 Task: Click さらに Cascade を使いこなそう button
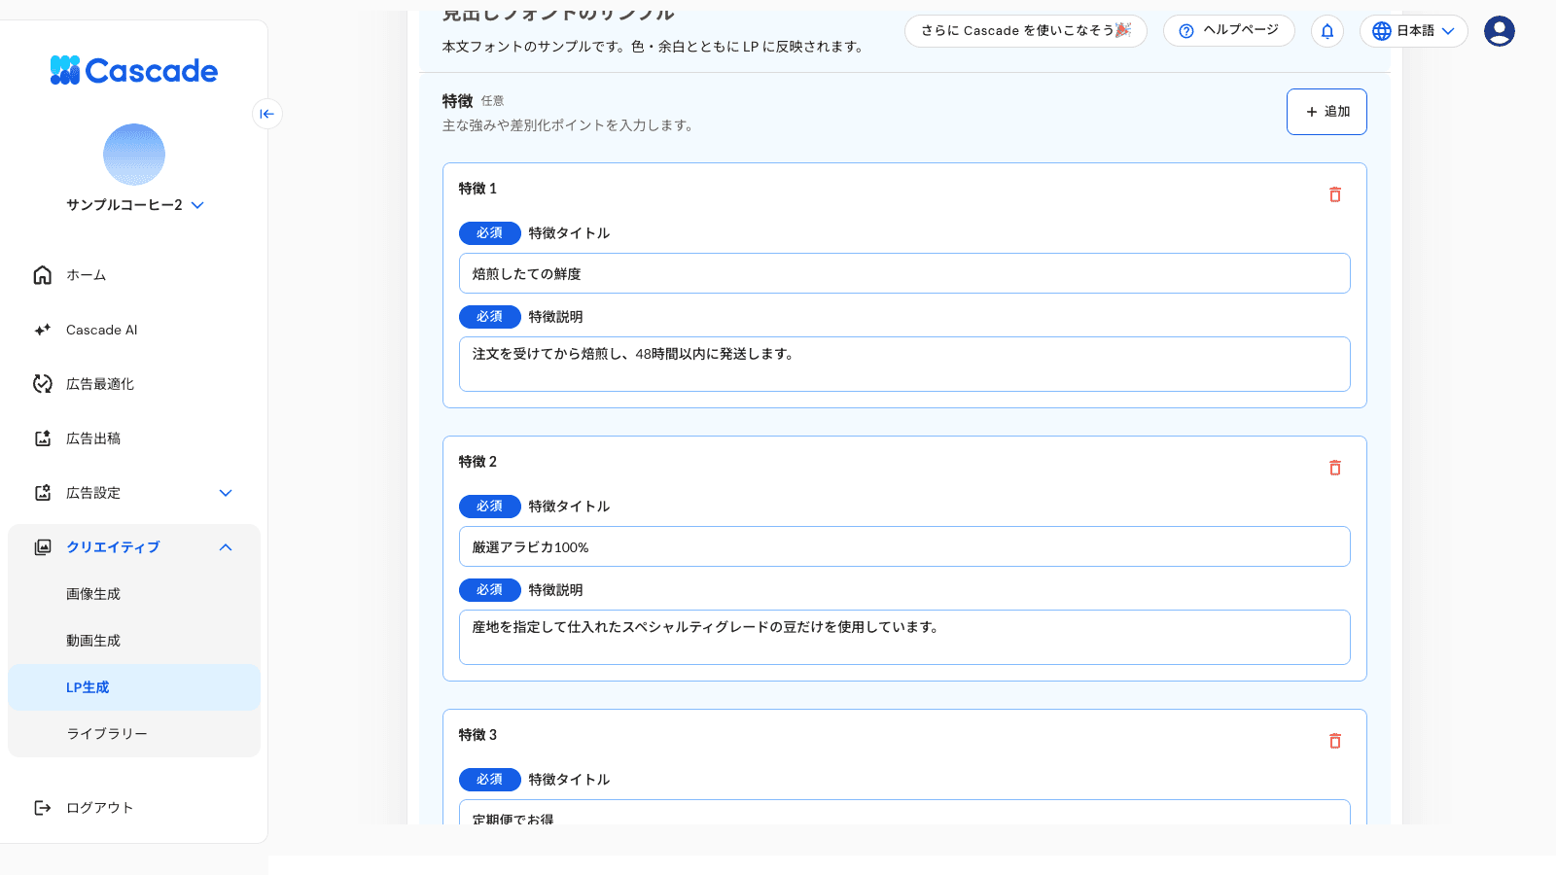coord(1026,30)
